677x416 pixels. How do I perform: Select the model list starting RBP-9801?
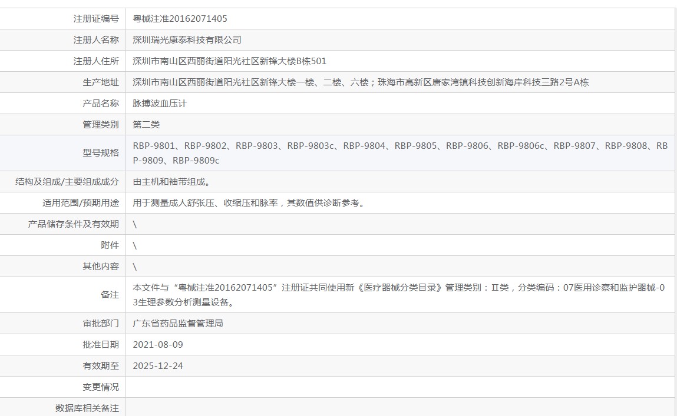(x=400, y=153)
